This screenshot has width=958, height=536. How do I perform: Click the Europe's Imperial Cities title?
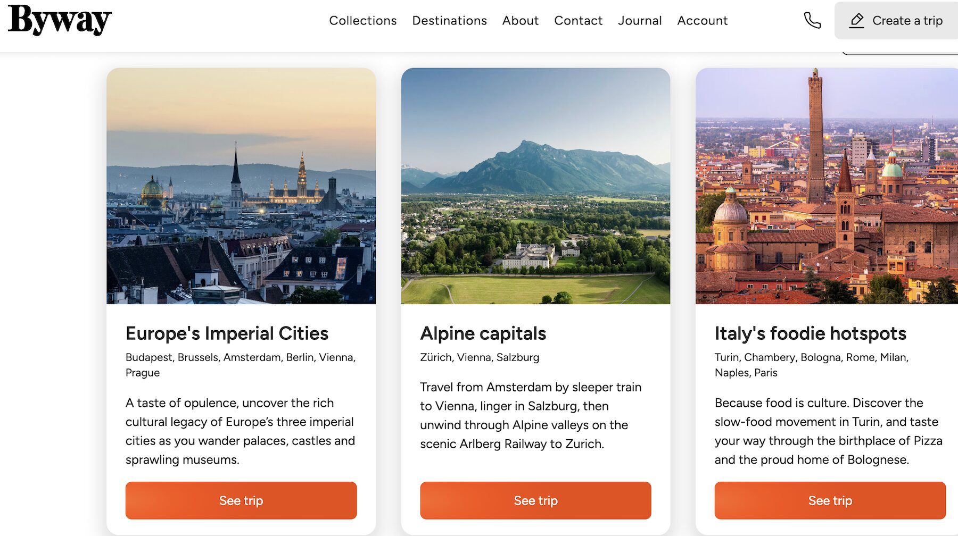(227, 333)
